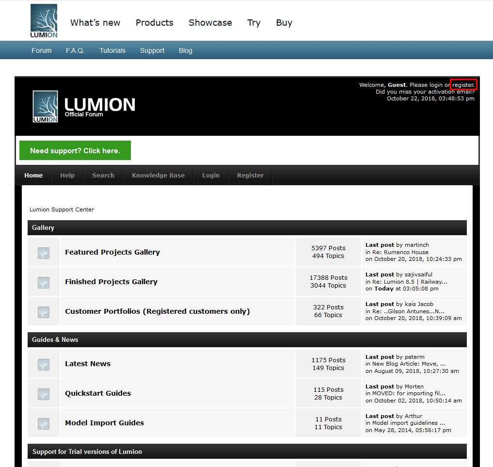Click the Latest News board icon
493x467 pixels.
point(43,363)
